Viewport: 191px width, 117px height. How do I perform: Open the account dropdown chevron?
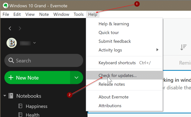point(34,43)
